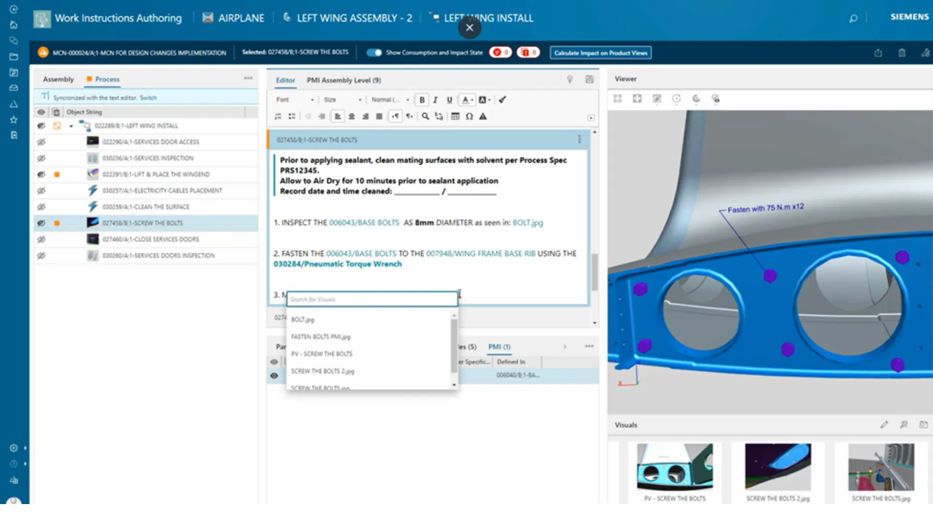Screen dimensions: 933x525
Task: Select FASTEN BOLTS PMI.jpg from visuals list
Action: point(320,336)
